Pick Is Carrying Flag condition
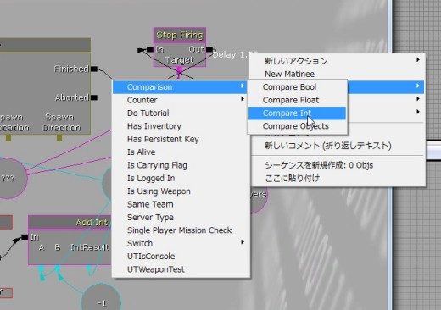 (x=181, y=165)
